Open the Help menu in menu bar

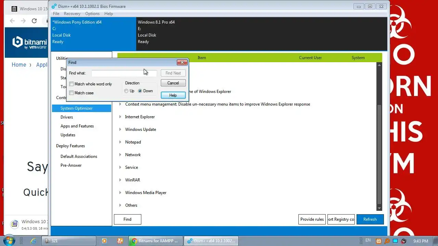(x=108, y=14)
